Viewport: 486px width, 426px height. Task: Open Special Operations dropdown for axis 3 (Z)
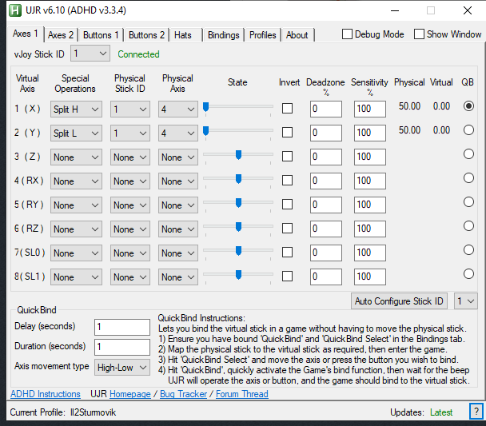pyautogui.click(x=76, y=157)
